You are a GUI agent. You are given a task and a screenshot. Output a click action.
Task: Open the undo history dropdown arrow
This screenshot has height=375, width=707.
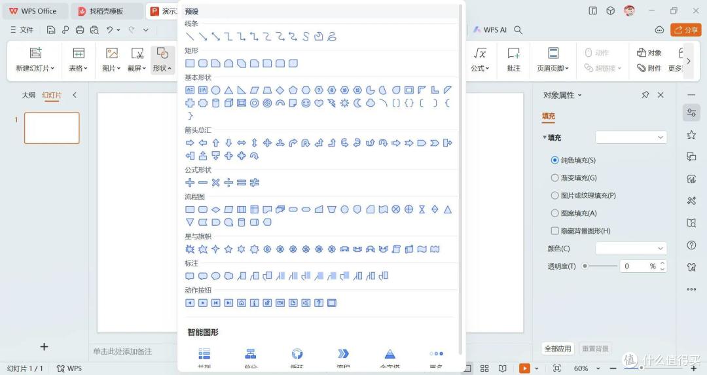coord(118,29)
